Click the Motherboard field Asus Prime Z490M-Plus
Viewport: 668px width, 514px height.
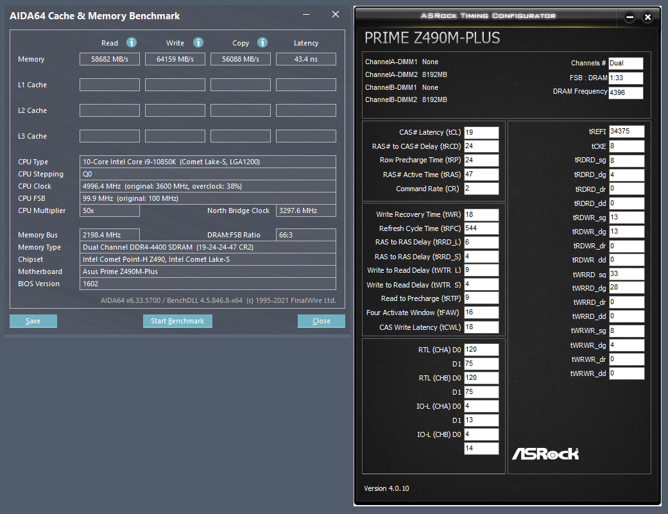(208, 271)
